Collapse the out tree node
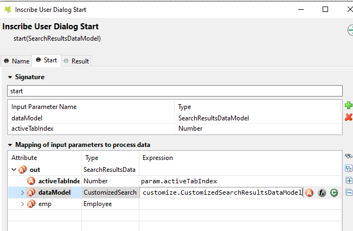This screenshot has height=231, width=353. click(14, 170)
